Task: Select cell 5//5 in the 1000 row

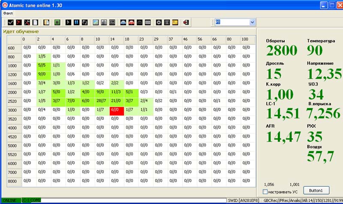Action: 44,67
